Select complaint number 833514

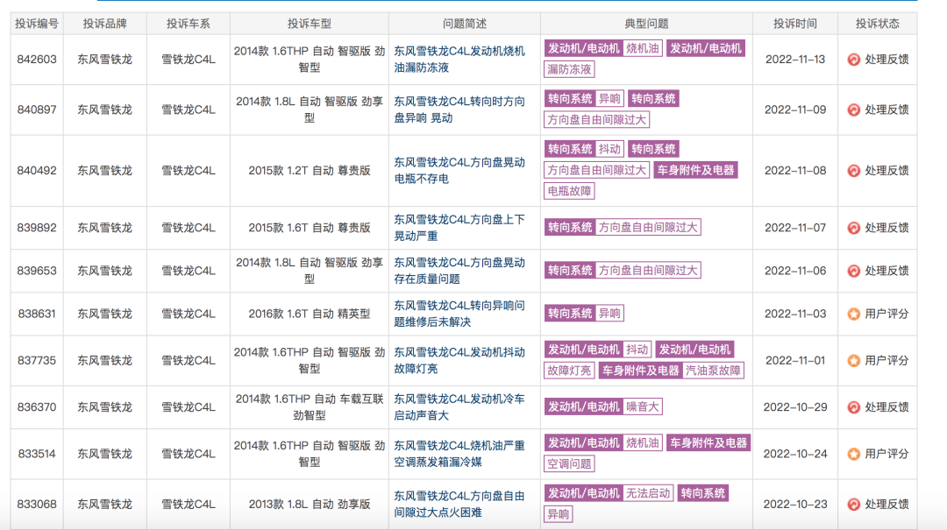(37, 453)
